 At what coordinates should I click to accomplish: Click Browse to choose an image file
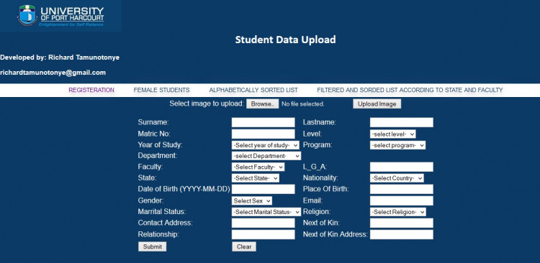pyautogui.click(x=262, y=103)
